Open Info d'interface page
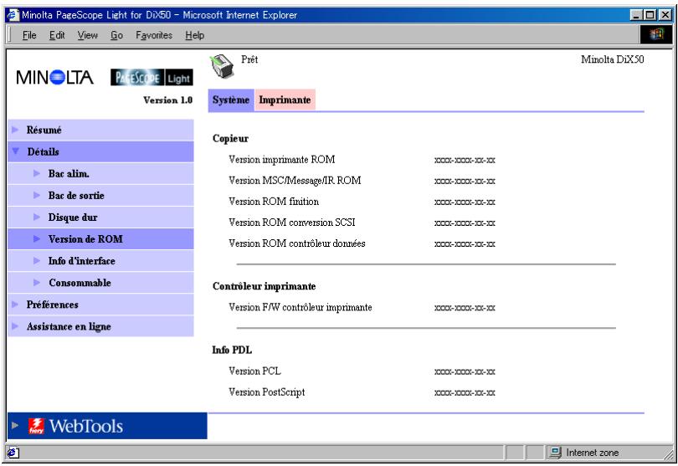The width and height of the screenshot is (678, 466). [x=100, y=261]
